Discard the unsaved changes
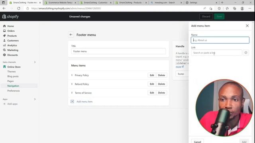Screen dimensions: 255x143 [x=206, y=17]
